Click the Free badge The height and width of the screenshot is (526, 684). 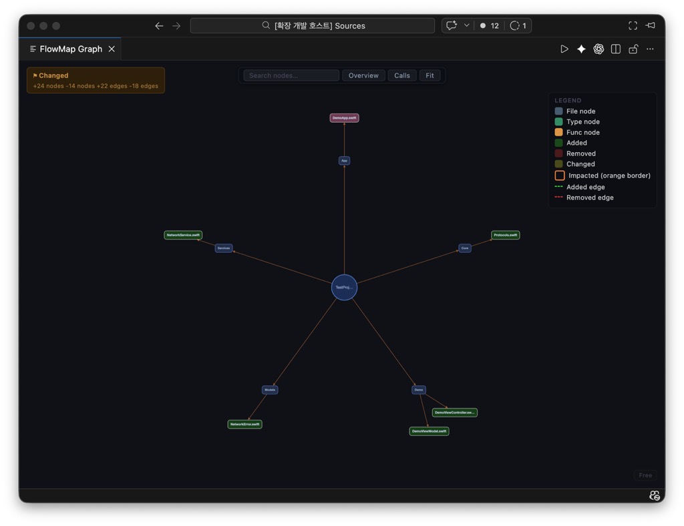[645, 475]
